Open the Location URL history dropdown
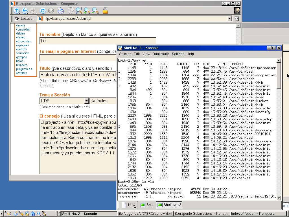Image resolution: width=289 pixels, height=217 pixels. (x=229, y=18)
